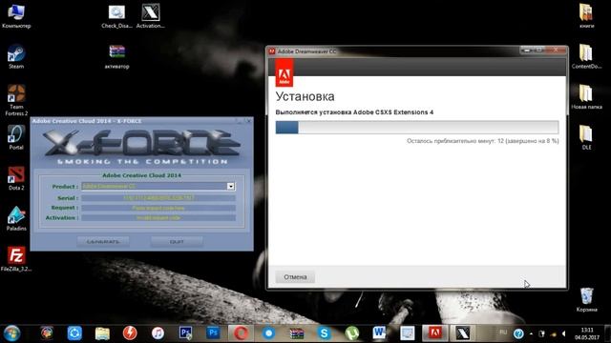611x343 pixels.
Task: Cancel the installation with Отмена button
Action: [x=295, y=277]
